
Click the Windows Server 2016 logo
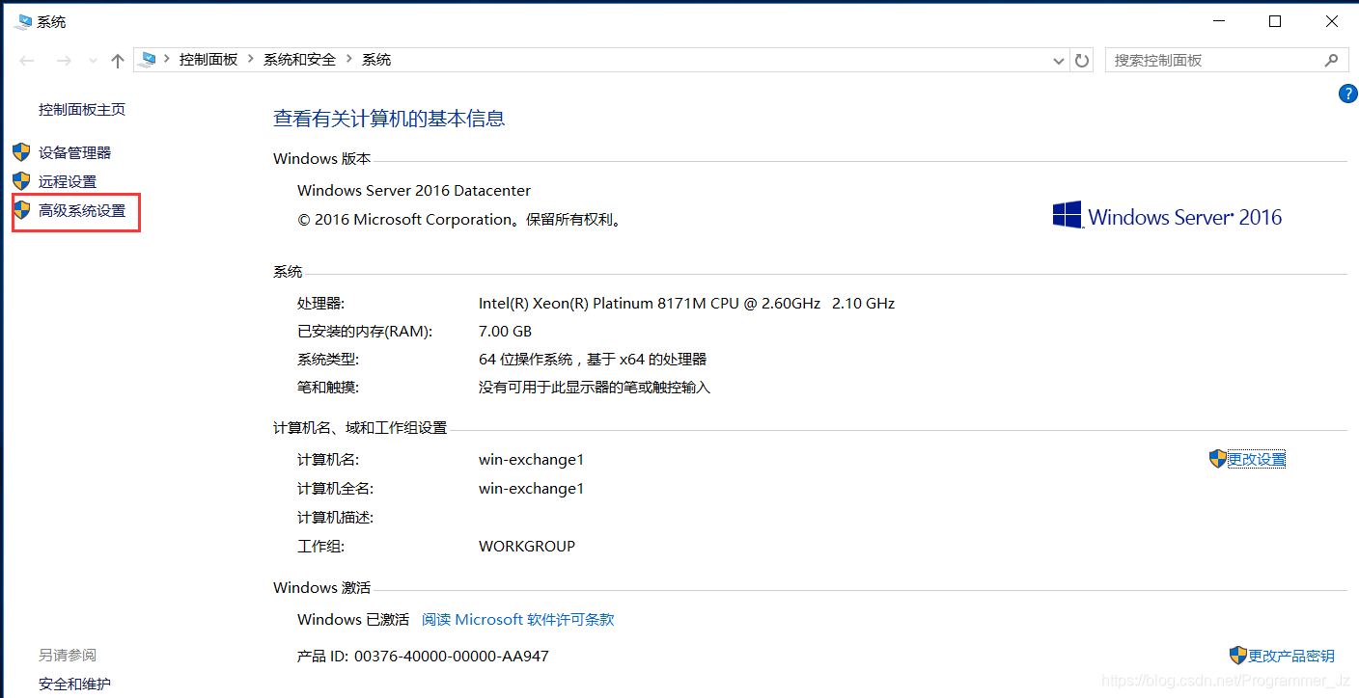tap(1167, 216)
